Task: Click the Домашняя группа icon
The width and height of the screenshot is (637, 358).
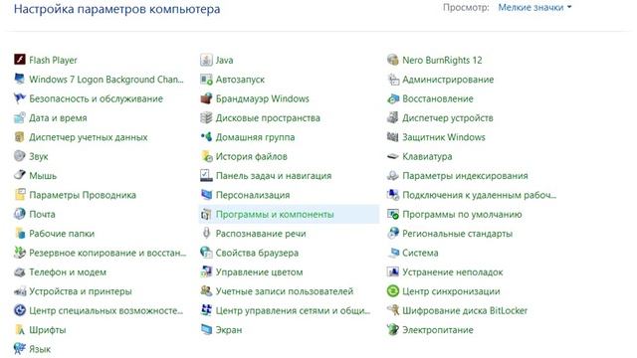Action: pos(206,137)
